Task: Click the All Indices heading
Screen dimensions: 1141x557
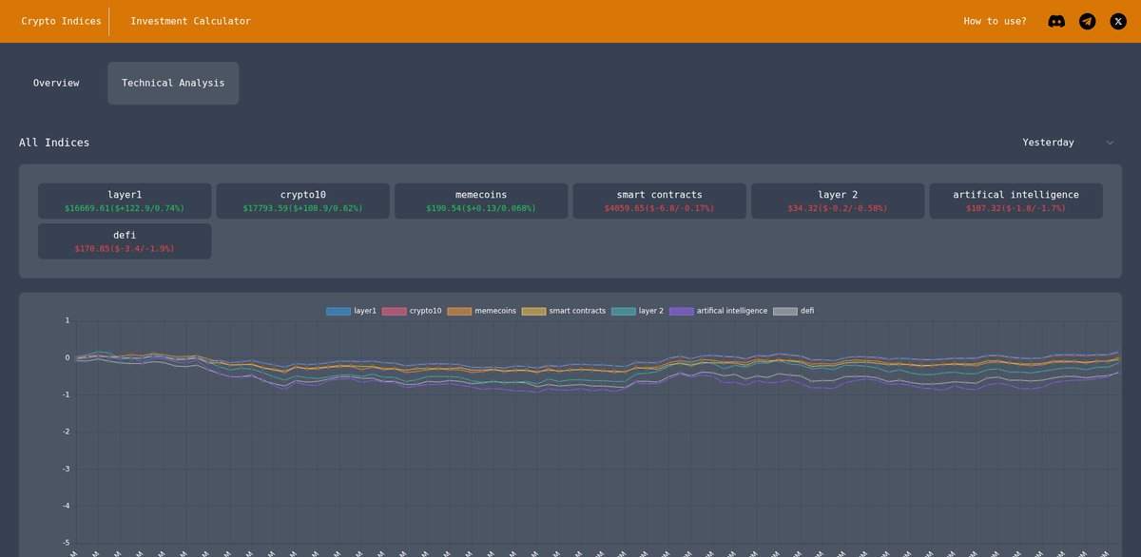Action: 54,143
